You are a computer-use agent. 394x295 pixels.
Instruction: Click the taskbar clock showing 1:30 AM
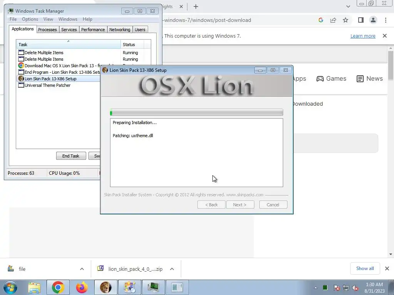(374, 288)
